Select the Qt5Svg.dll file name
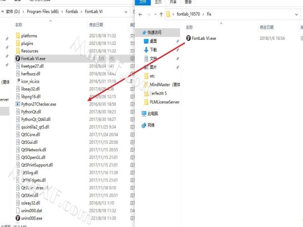303x227 pixels. (x=30, y=173)
